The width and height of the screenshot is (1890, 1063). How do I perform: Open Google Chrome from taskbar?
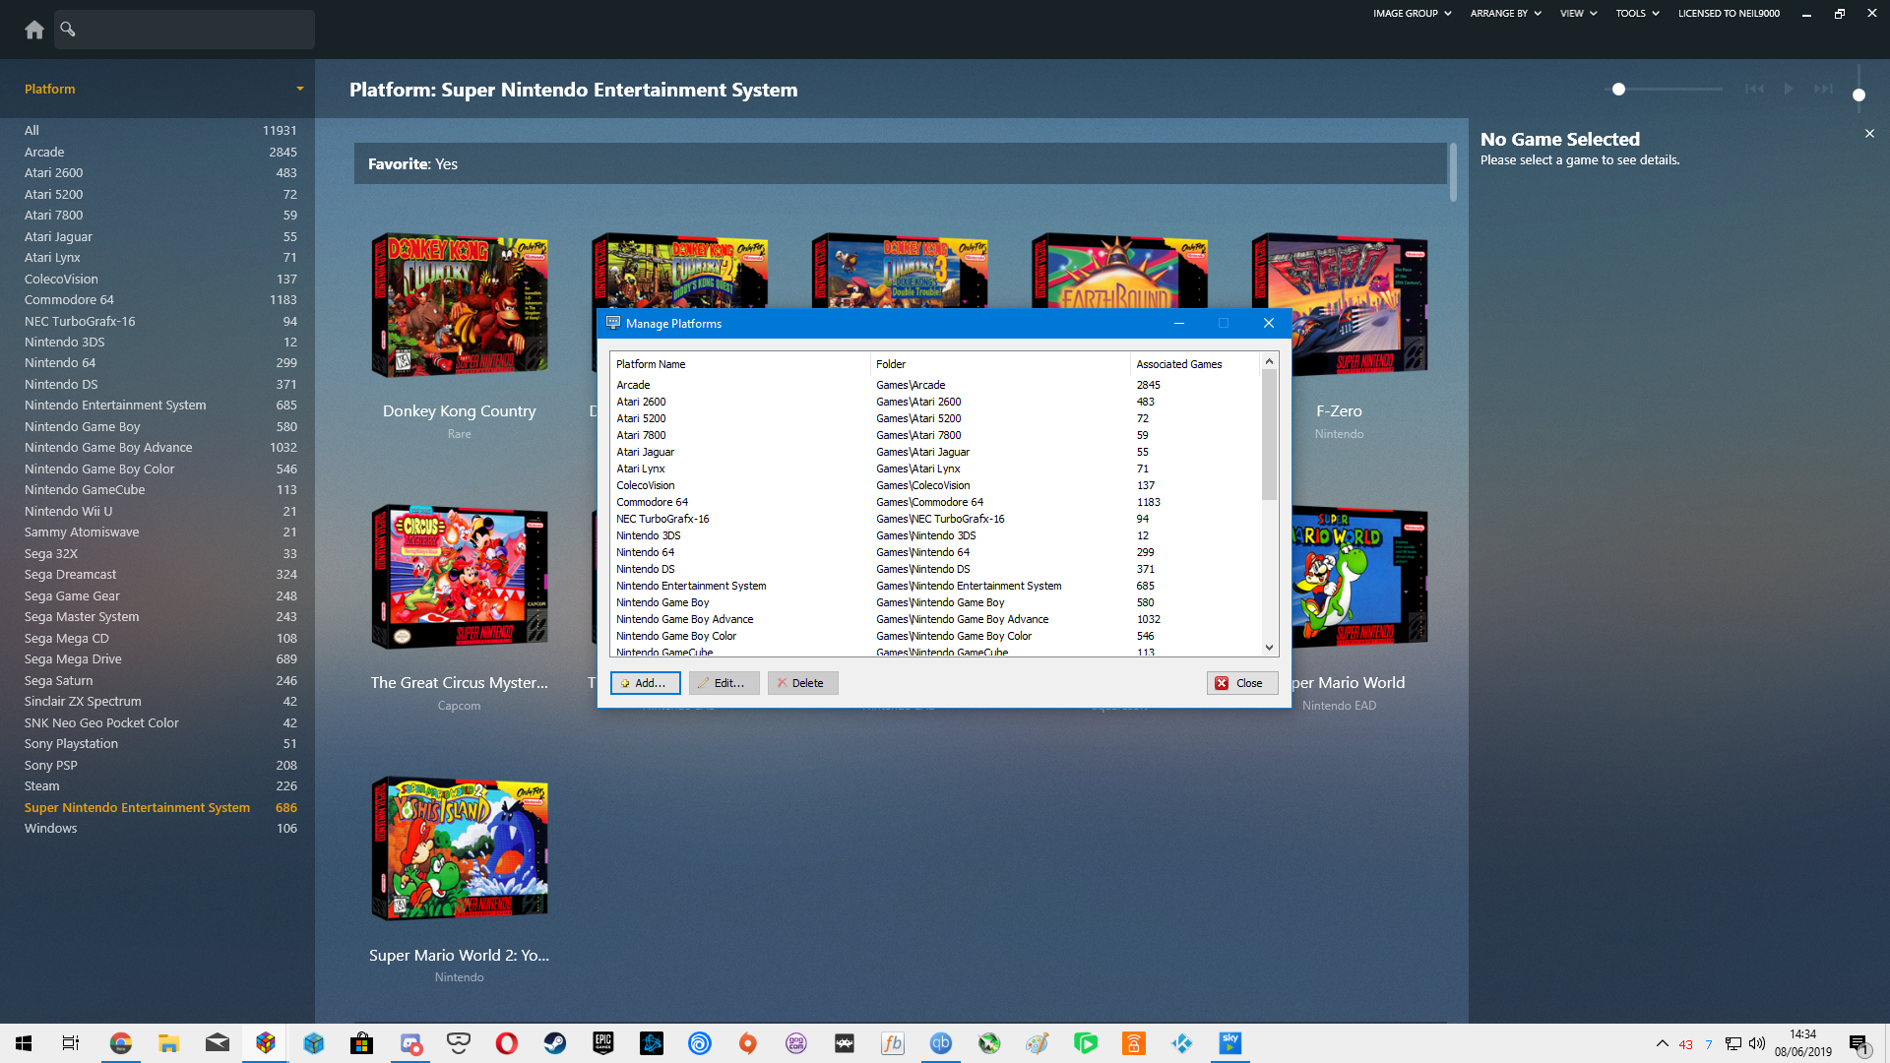[x=120, y=1043]
